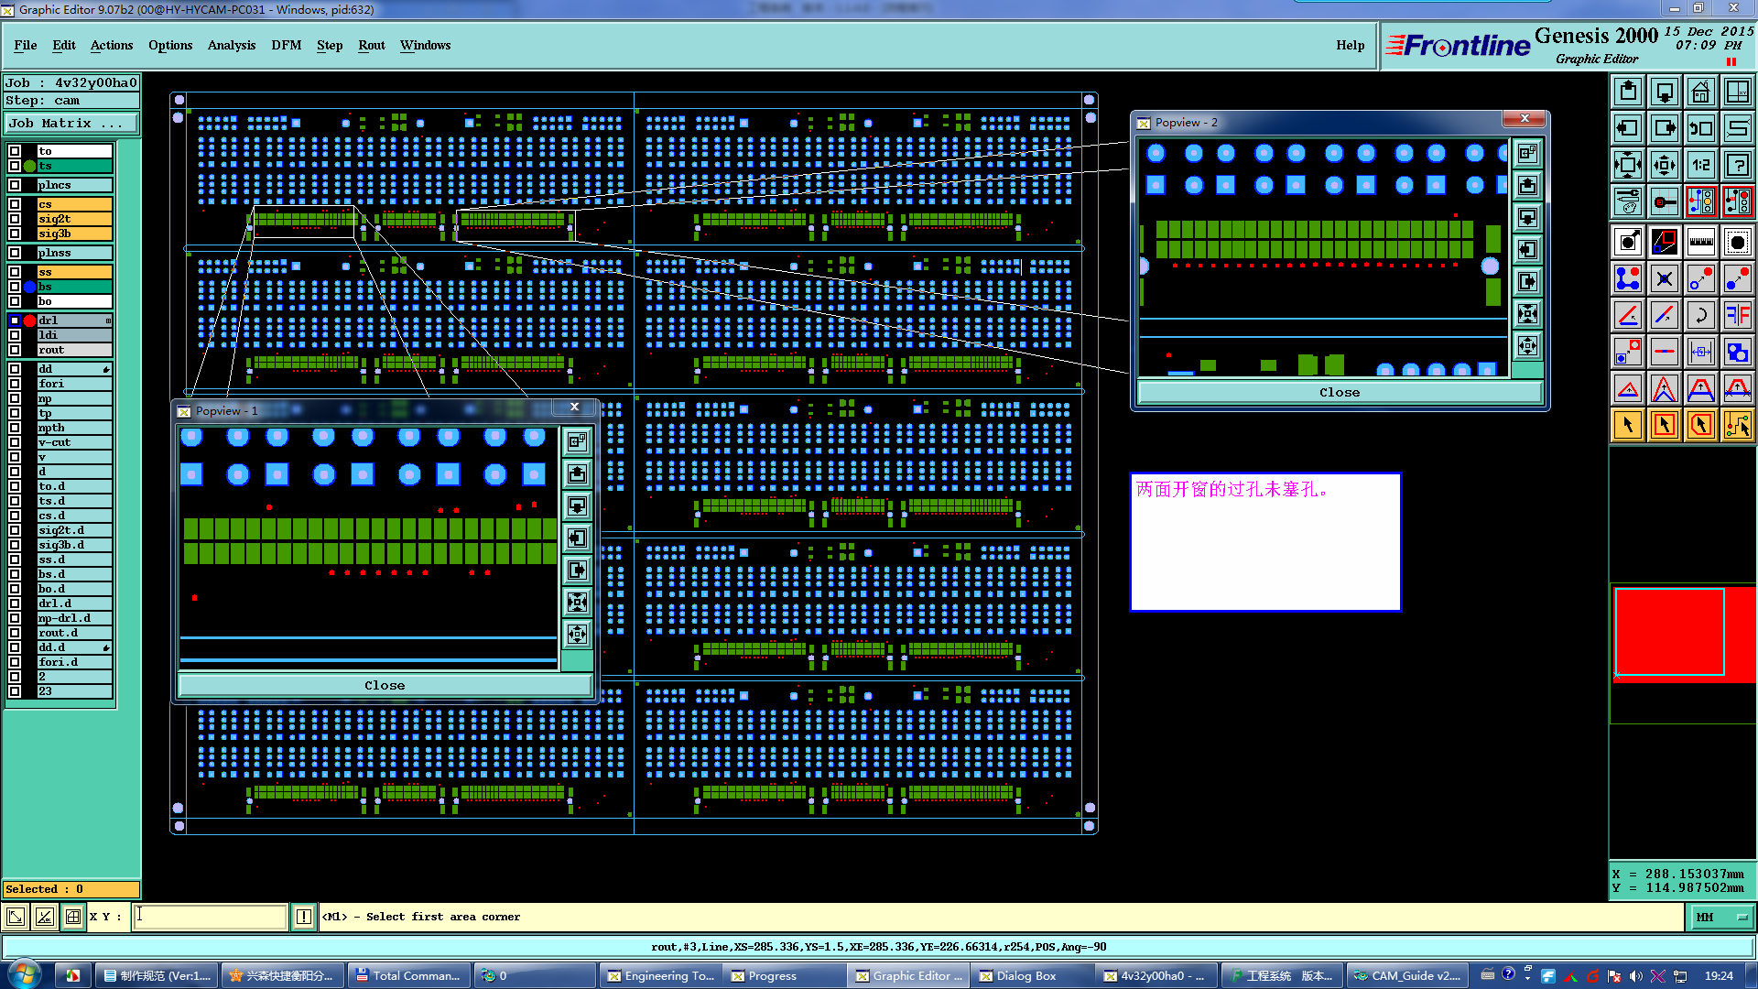Viewport: 1758px width, 989px height.
Task: Open the Windows menu
Action: (x=426, y=45)
